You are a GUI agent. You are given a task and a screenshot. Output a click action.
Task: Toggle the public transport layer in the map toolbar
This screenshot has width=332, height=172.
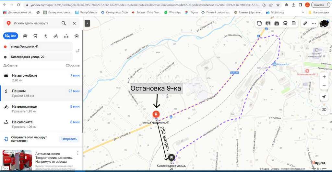tap(285, 23)
